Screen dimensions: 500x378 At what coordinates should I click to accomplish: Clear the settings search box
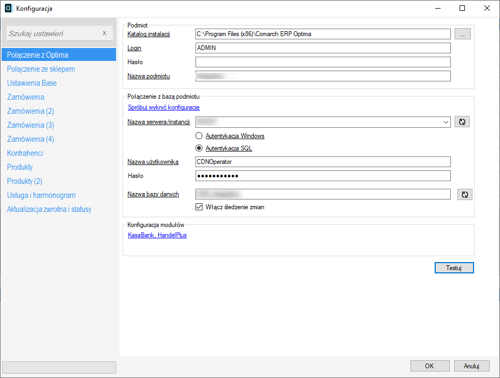[105, 33]
